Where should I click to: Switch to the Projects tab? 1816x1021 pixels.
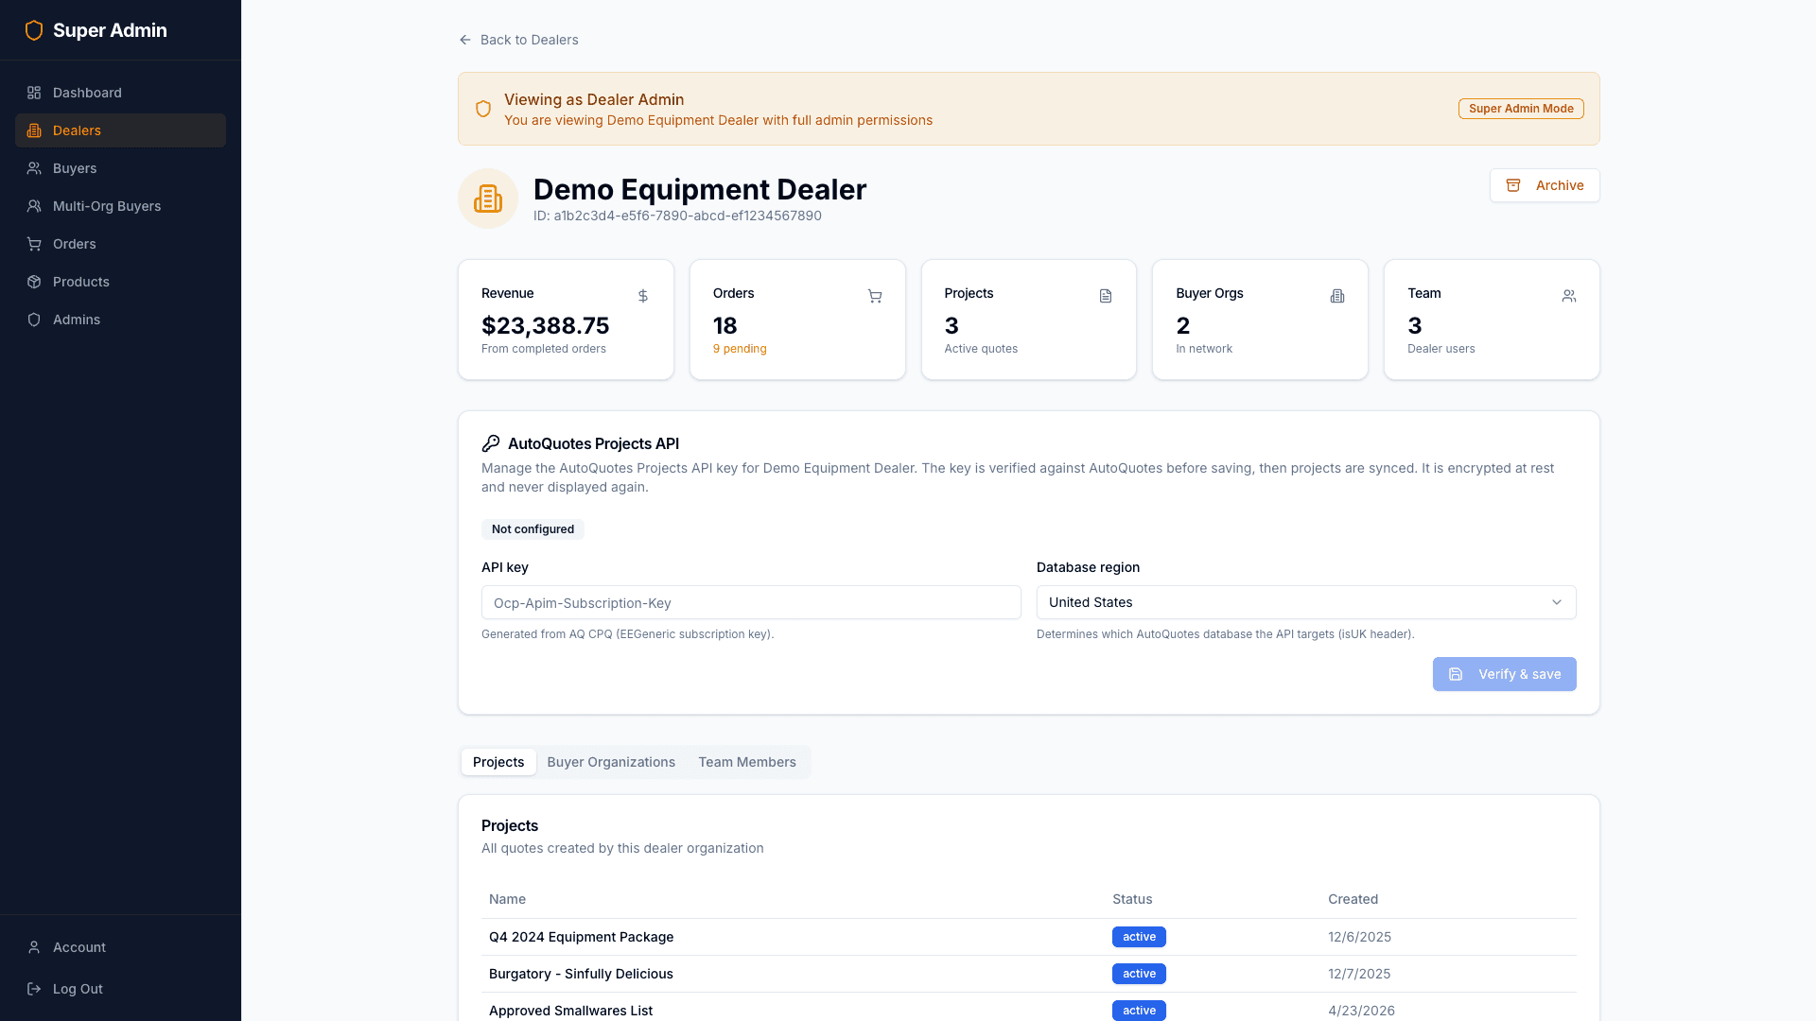(x=498, y=762)
